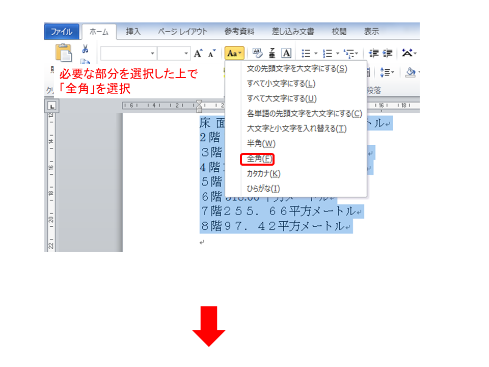Viewport: 489px width, 367px height.
Task: Open the bullet list dropdown arrow
Action: point(315,54)
